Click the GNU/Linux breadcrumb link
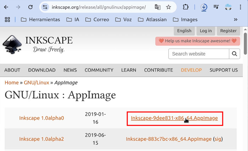 tap(36, 83)
